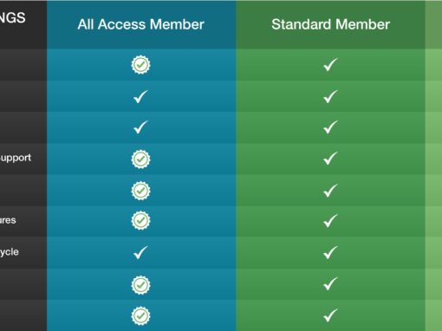Click Standard Member checkmark in top row

330,65
